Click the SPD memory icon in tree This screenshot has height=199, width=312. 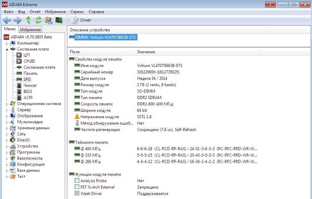19,79
